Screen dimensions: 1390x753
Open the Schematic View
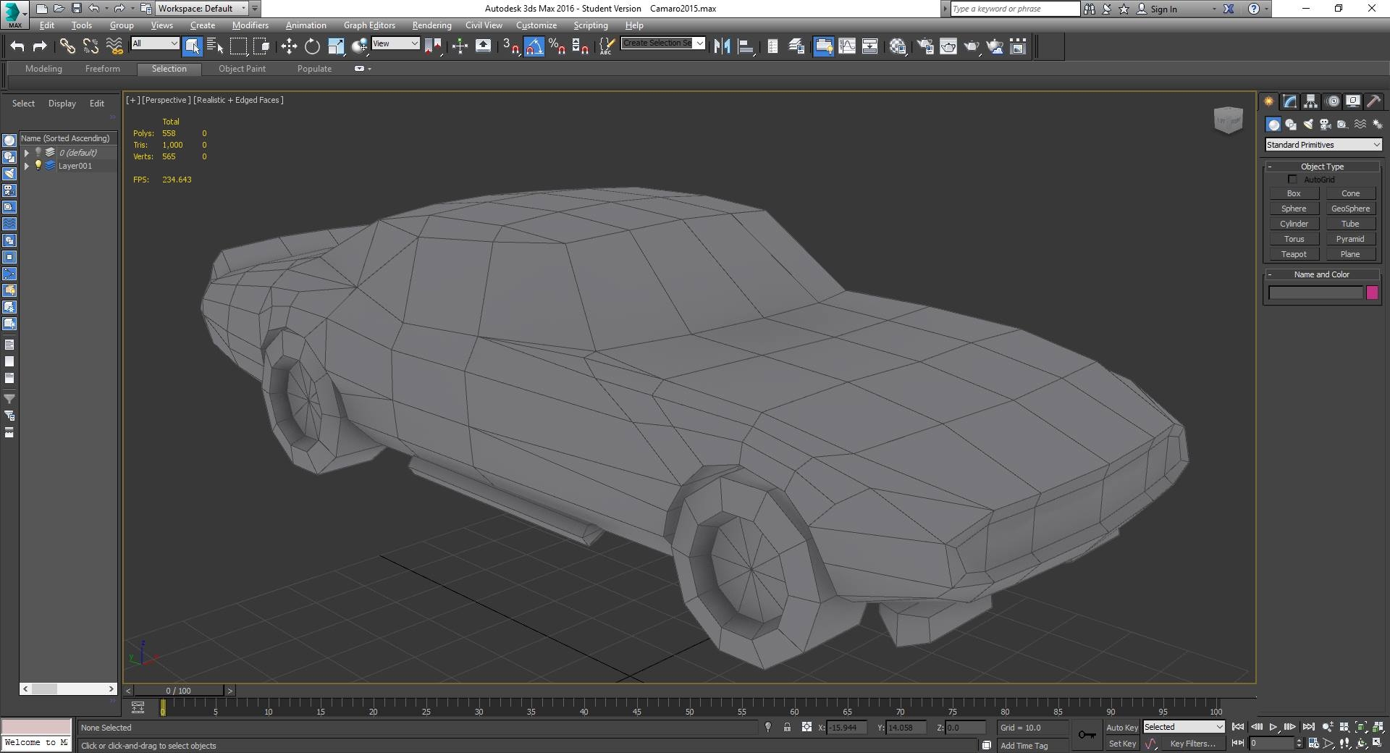click(870, 46)
